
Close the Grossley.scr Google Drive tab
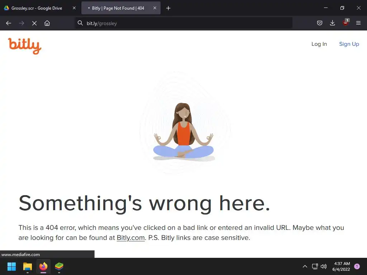click(x=74, y=8)
